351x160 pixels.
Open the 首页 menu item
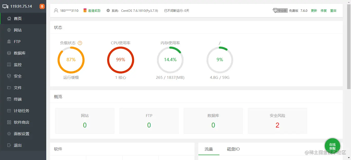click(x=23, y=18)
